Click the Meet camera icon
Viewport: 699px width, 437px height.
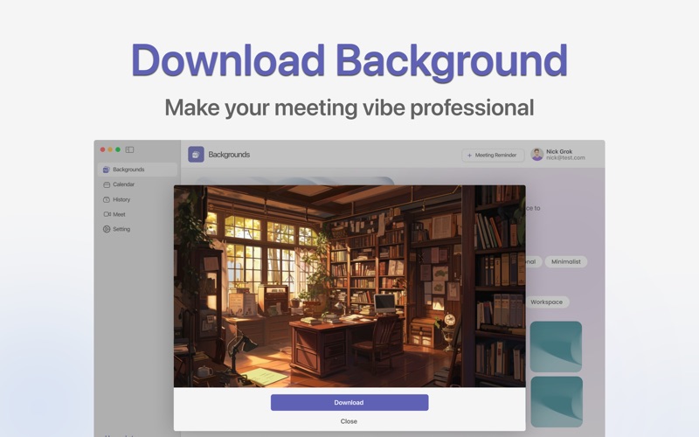(x=107, y=214)
